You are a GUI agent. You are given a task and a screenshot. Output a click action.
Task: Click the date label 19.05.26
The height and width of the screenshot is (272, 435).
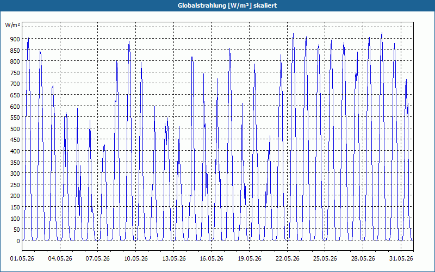(x=250, y=259)
